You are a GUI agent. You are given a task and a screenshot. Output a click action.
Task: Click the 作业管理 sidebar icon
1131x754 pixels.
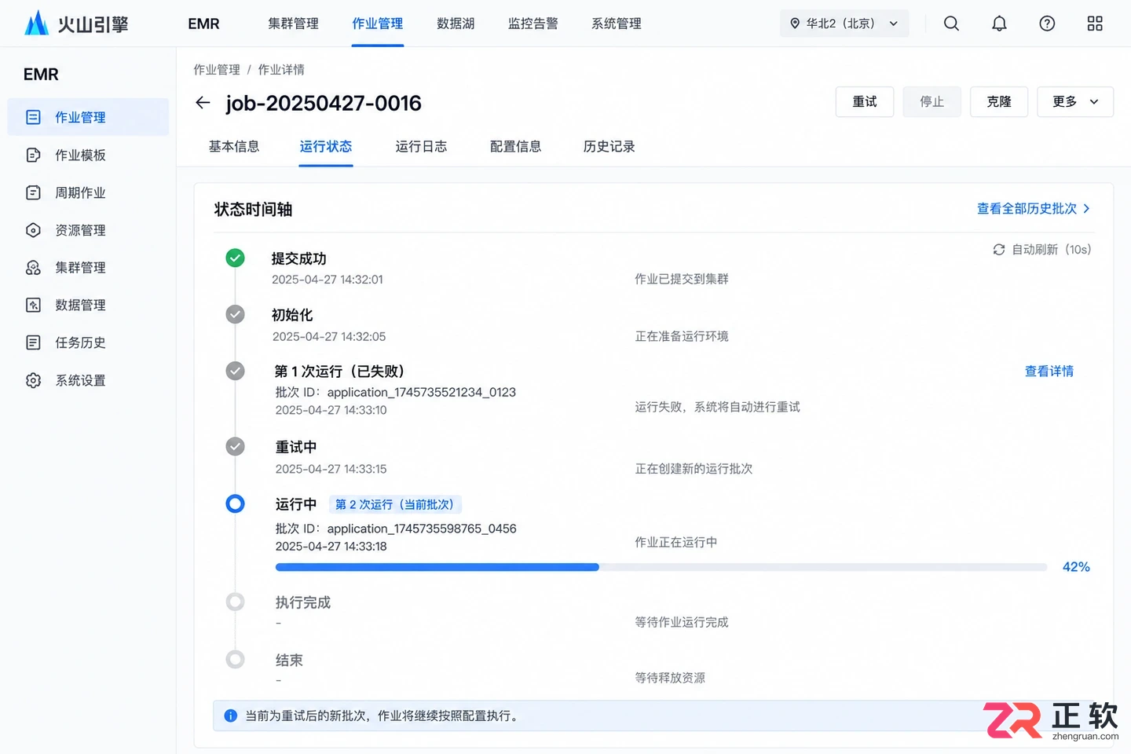(33, 117)
